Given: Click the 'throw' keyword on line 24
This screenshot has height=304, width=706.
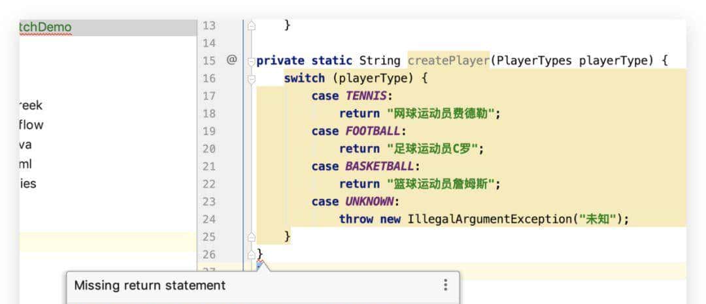Looking at the screenshot, I should tap(356, 219).
